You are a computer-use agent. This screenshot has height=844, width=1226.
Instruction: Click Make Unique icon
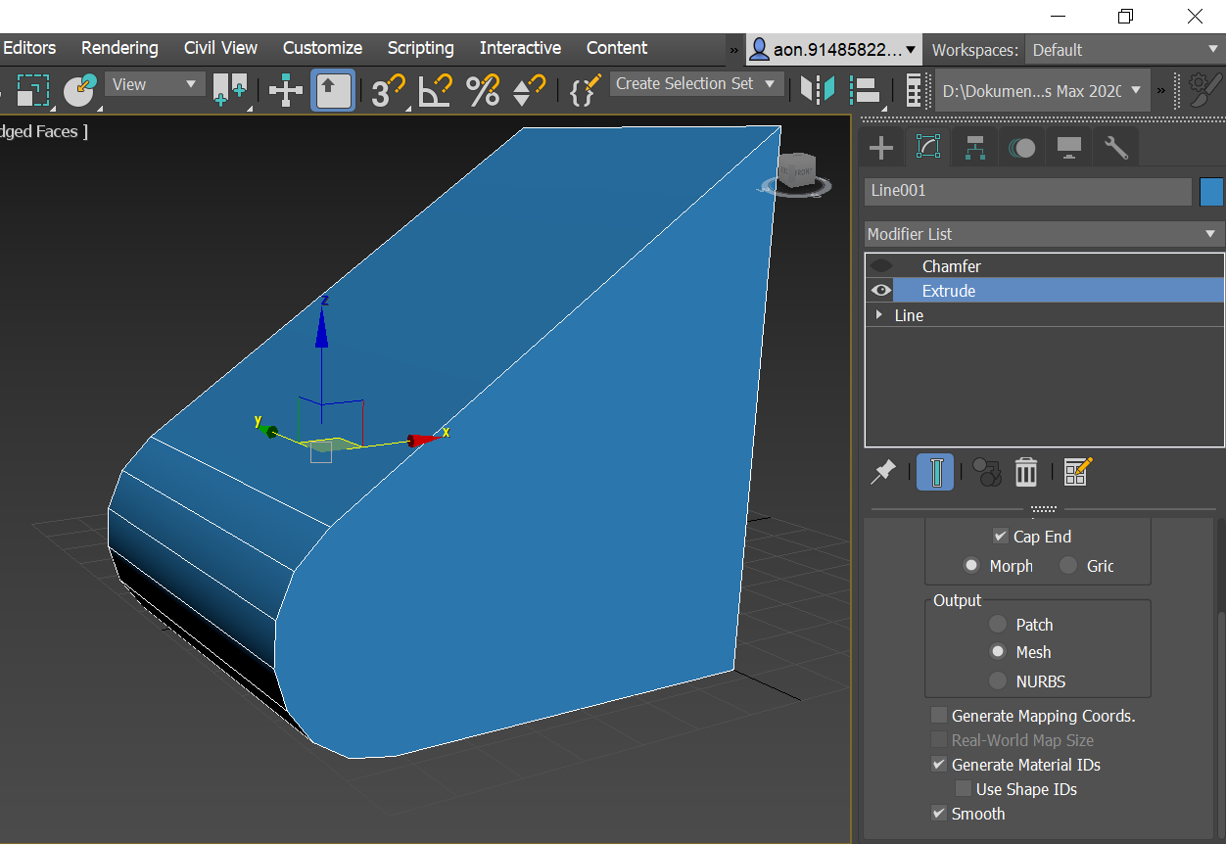click(x=987, y=472)
